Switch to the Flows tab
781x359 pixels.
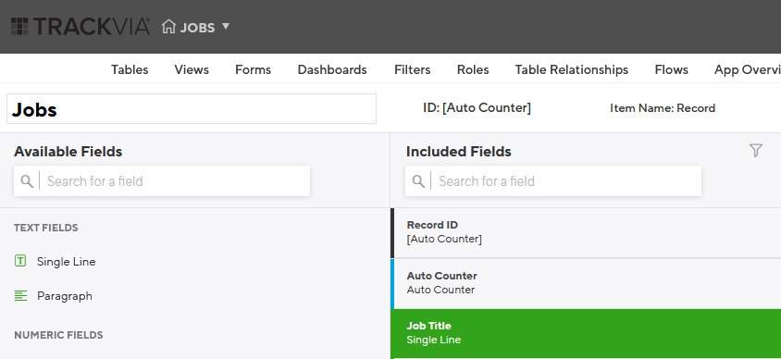pyautogui.click(x=672, y=69)
